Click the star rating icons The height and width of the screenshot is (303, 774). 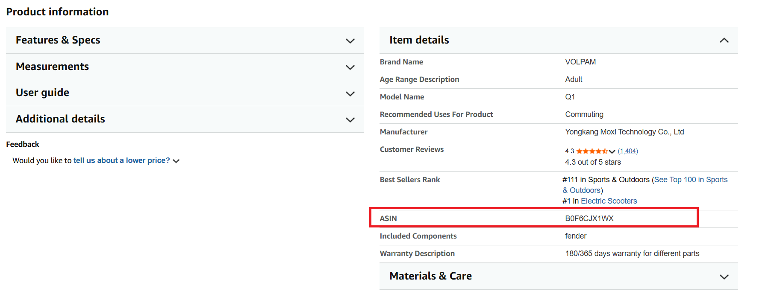click(x=592, y=151)
